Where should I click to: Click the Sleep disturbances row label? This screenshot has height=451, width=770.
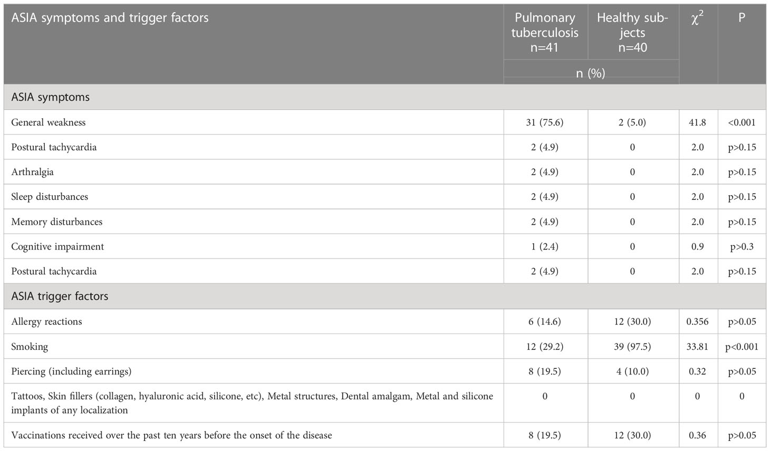(x=50, y=197)
